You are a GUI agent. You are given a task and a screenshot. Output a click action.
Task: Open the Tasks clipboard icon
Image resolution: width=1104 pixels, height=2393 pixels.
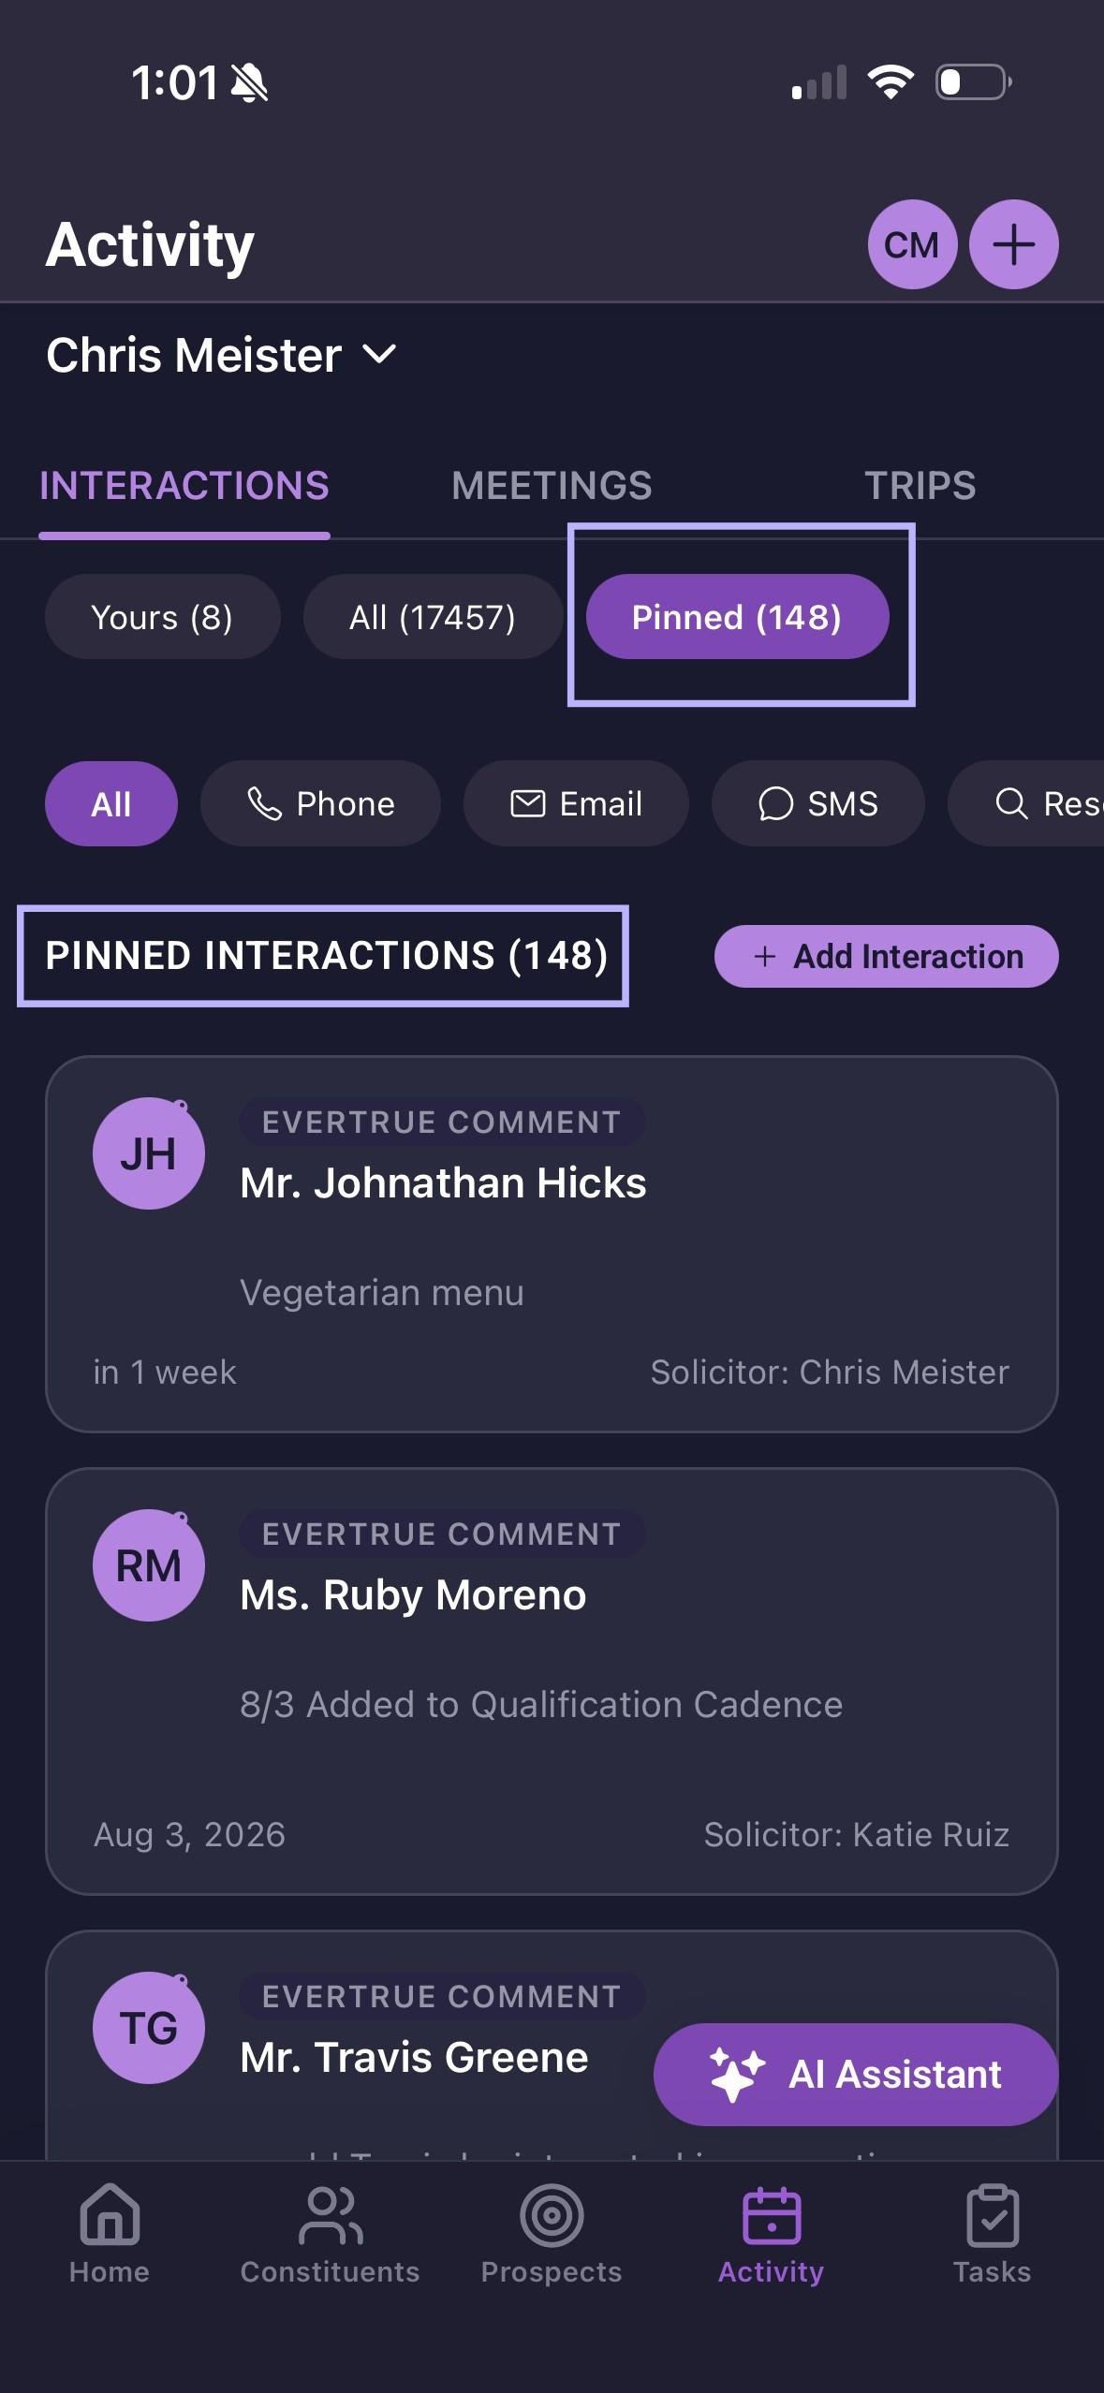click(993, 2215)
